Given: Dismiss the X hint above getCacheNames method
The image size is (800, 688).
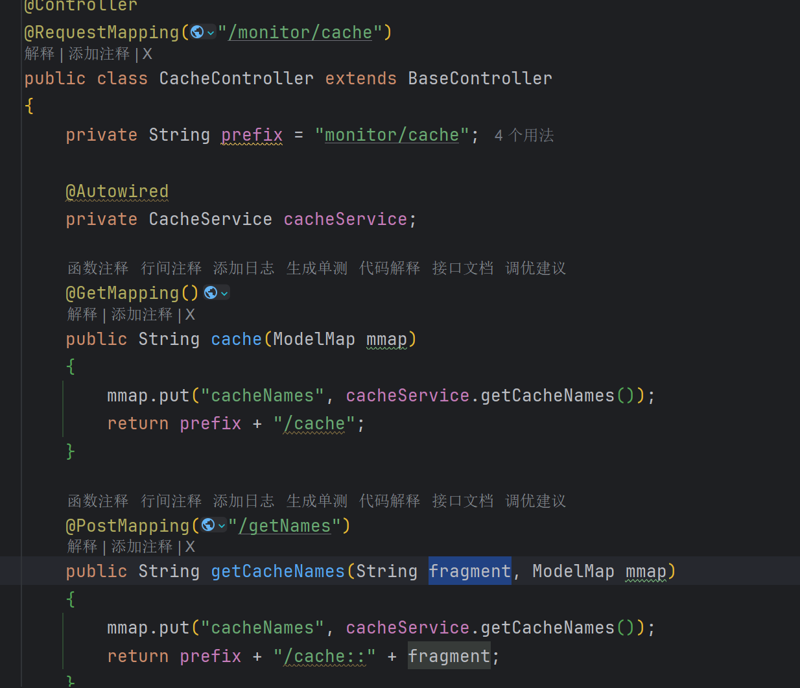Looking at the screenshot, I should 190,547.
